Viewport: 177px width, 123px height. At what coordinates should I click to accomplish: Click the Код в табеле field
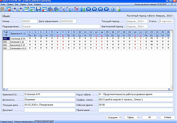[x=136, y=94]
